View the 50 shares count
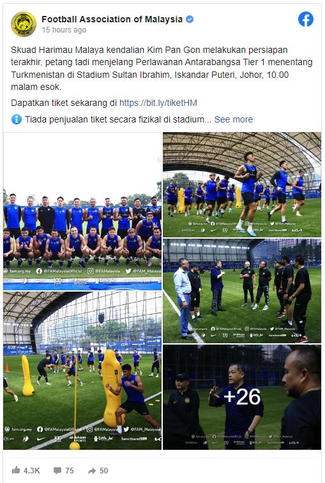This screenshot has height=483, width=325. [x=103, y=470]
